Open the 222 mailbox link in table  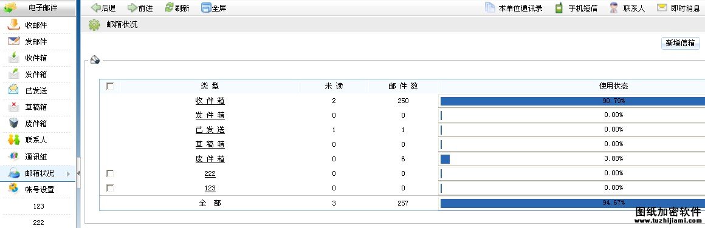point(210,173)
